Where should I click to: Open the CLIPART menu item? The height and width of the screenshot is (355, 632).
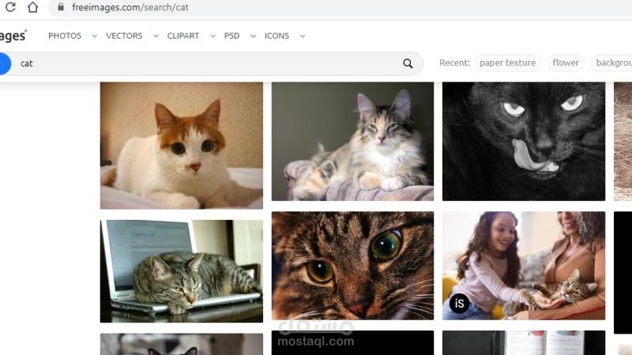[x=183, y=36]
